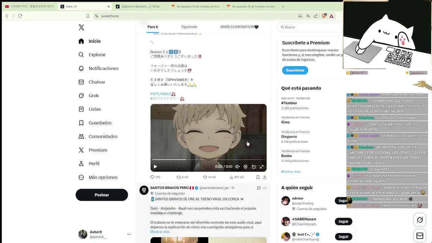Click #SPY_FAMILY hashtag link

[x=161, y=94]
